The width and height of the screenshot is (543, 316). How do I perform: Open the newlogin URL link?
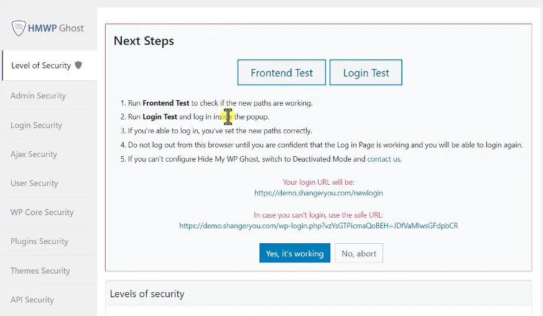tap(318, 193)
